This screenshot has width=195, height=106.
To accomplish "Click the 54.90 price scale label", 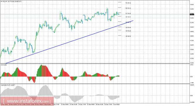I will tap(192, 9).
